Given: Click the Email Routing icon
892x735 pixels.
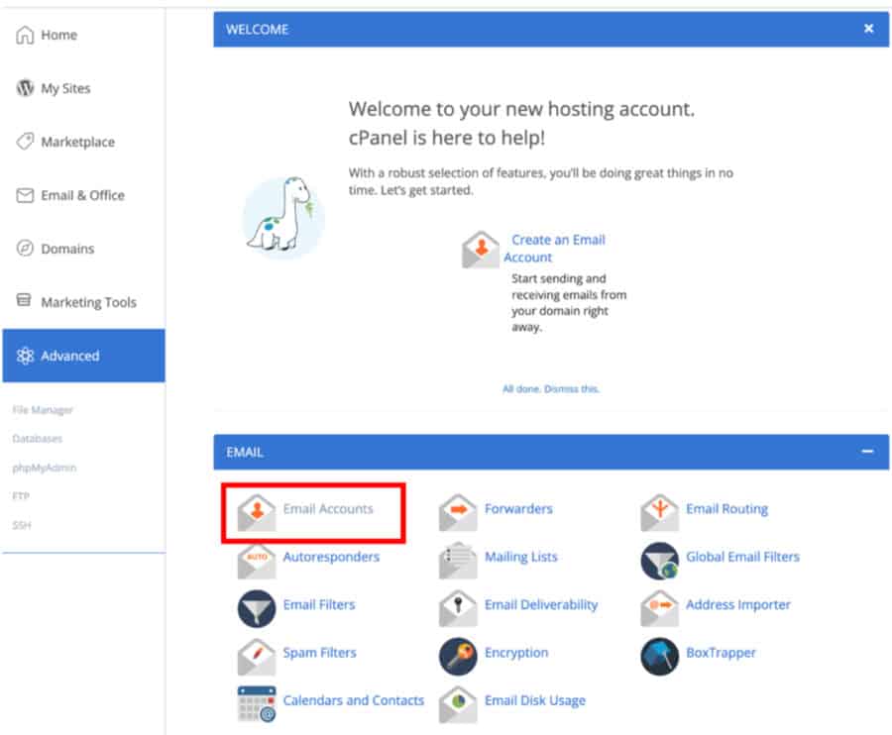Looking at the screenshot, I should coord(659,513).
